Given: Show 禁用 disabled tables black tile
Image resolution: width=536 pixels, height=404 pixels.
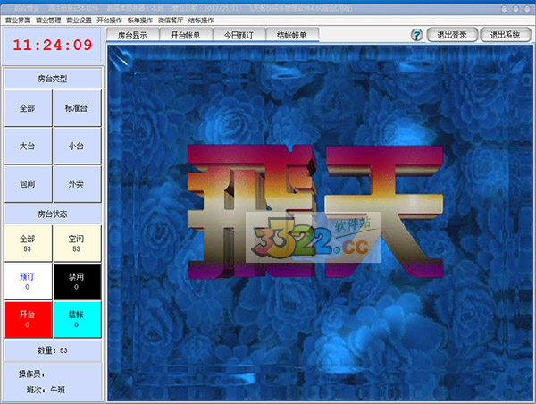Looking at the screenshot, I should tap(77, 282).
